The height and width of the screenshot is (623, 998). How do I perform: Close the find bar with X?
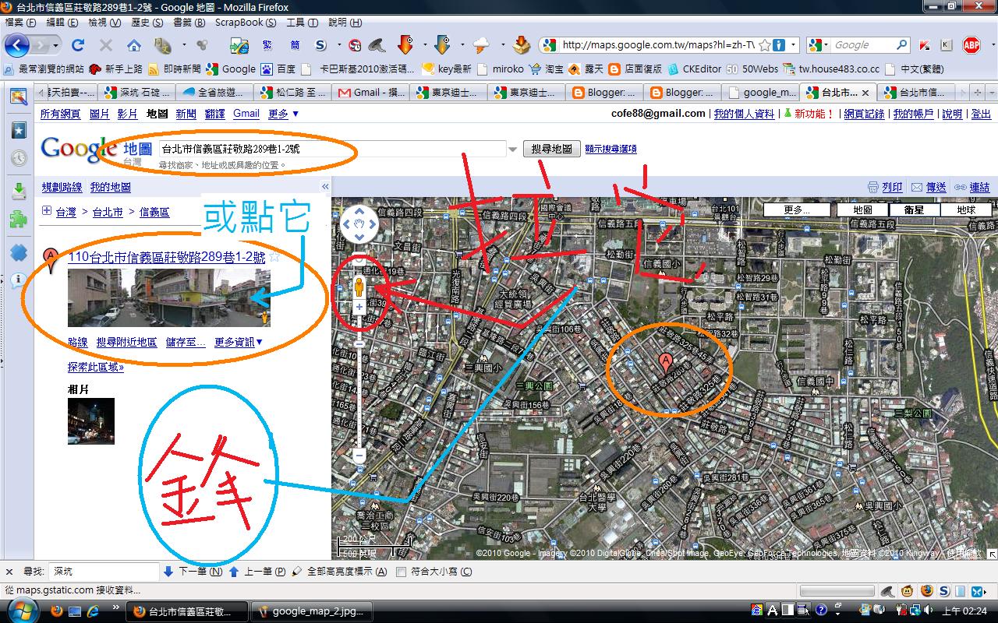point(9,571)
